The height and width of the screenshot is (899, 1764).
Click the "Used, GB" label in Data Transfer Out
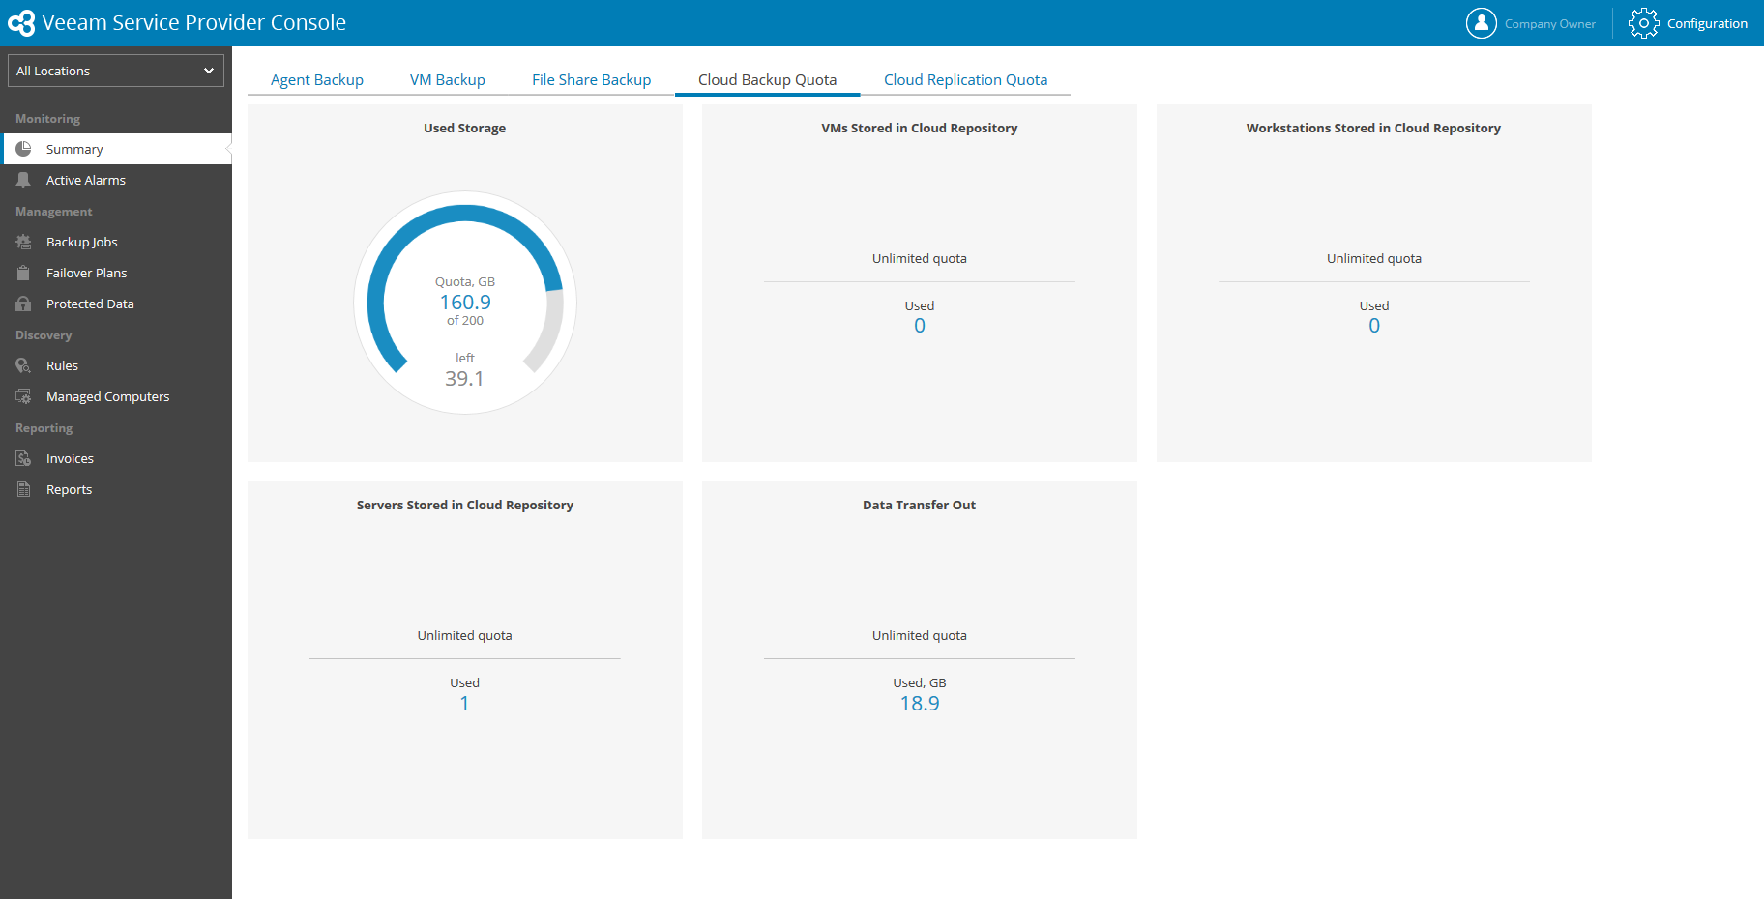tap(920, 682)
